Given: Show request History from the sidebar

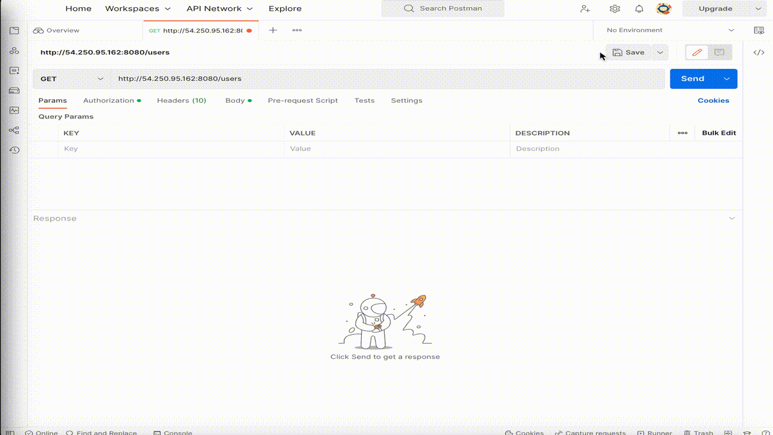Looking at the screenshot, I should (x=14, y=150).
